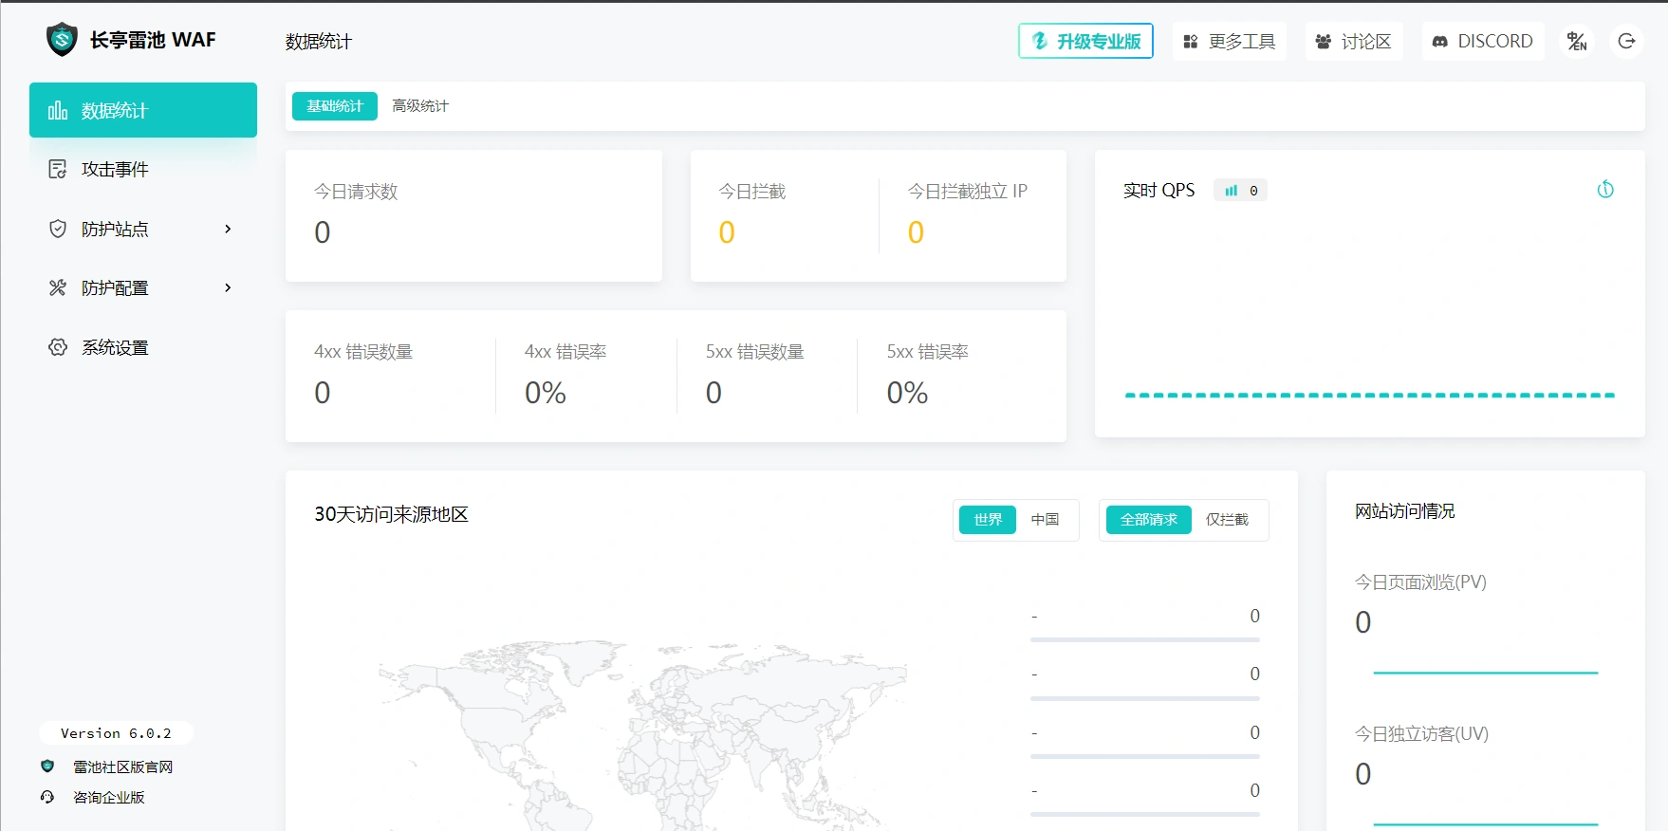Click the 5xx 错误率 label
The image size is (1668, 831).
[928, 352]
